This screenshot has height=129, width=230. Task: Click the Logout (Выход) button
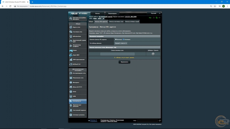point(97,13)
